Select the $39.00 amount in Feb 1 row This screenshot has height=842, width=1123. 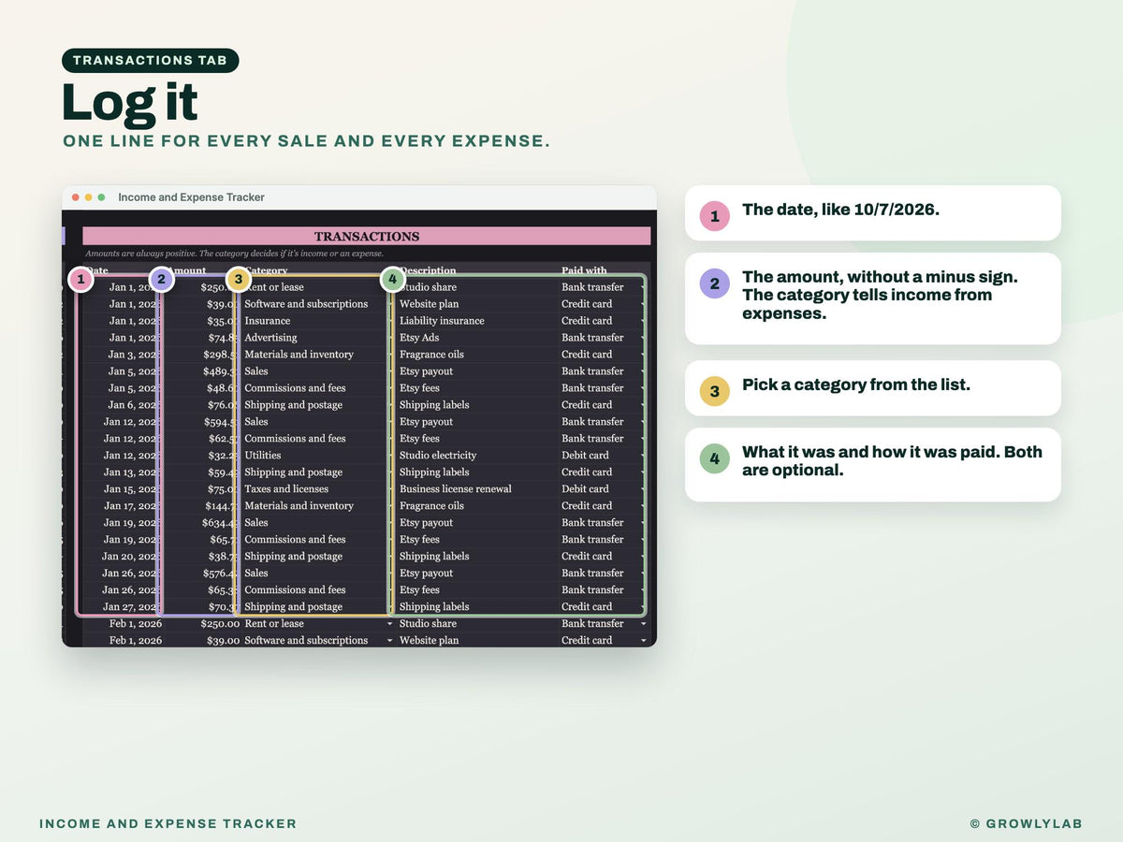point(223,641)
